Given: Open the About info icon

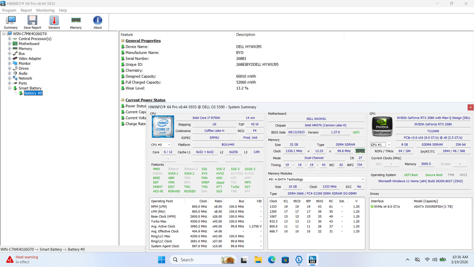Looking at the screenshot, I should click(x=97, y=22).
